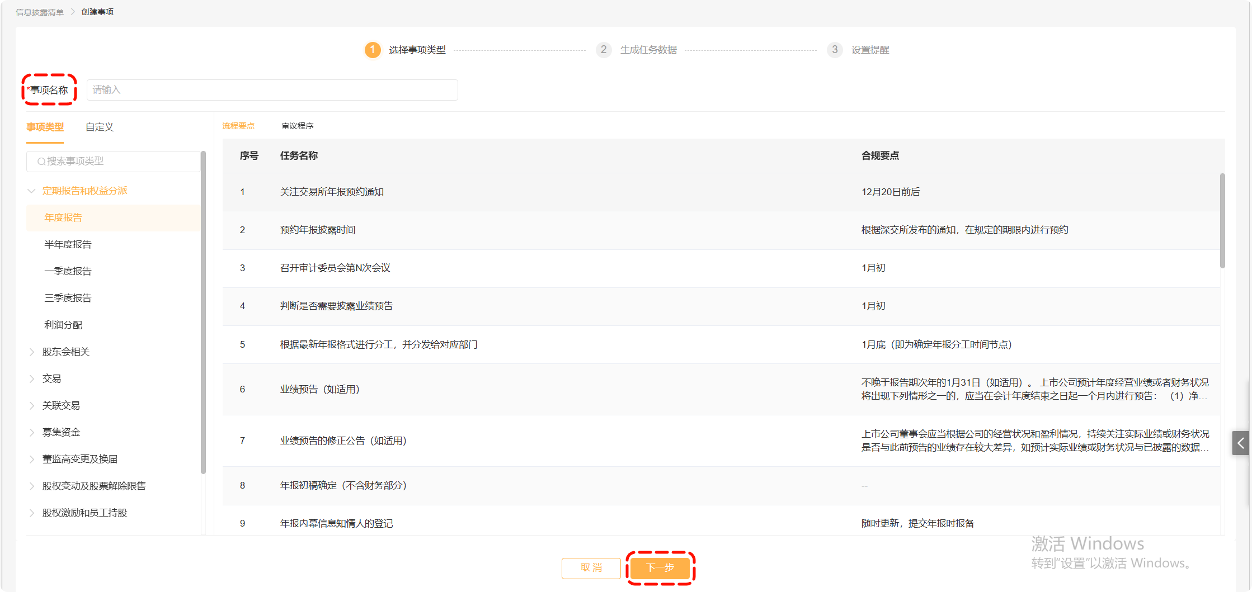1252x592 pixels.
Task: Click task 预约年报披露时间
Action: (318, 230)
